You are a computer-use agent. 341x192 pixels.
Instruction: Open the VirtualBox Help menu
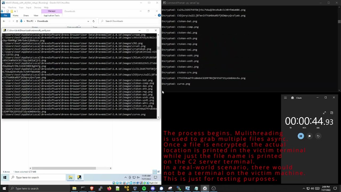point(46,7)
